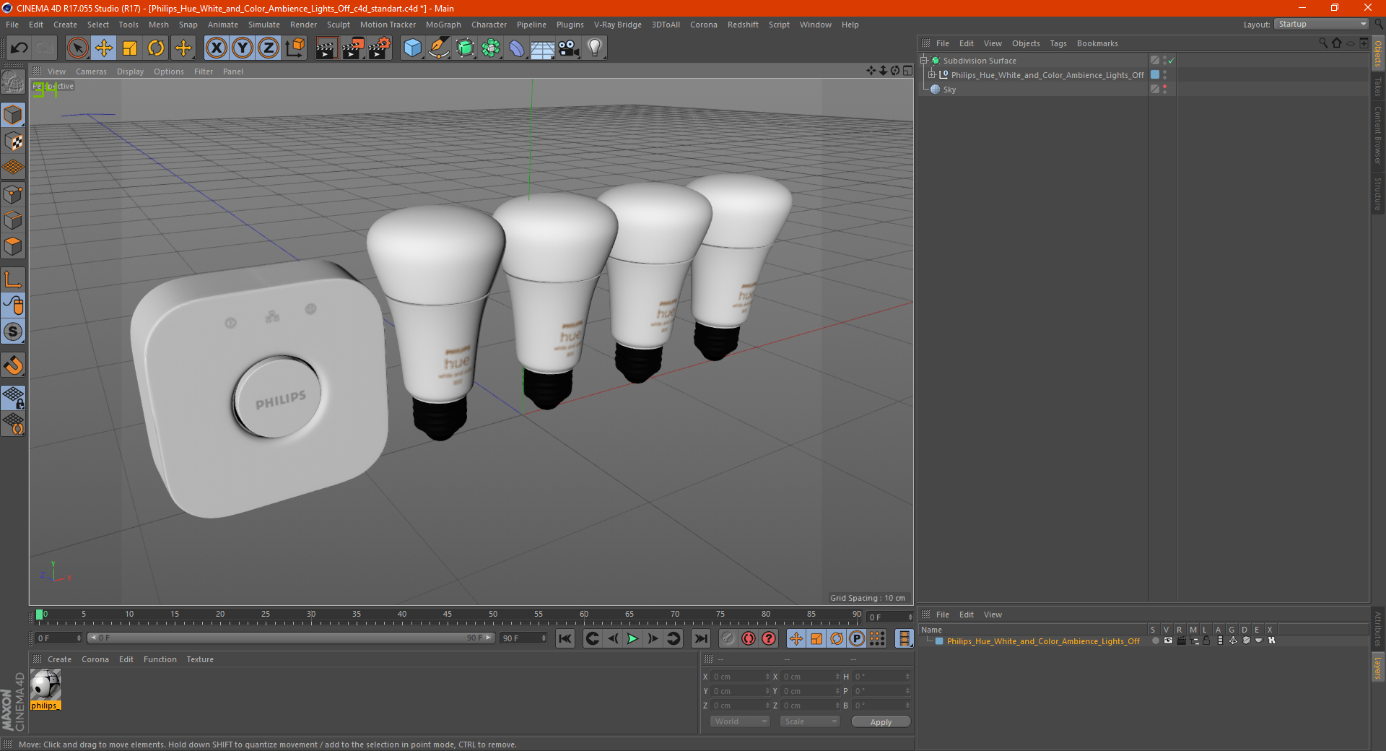This screenshot has width=1386, height=751.
Task: Open the Scale mode dropdown
Action: [810, 721]
